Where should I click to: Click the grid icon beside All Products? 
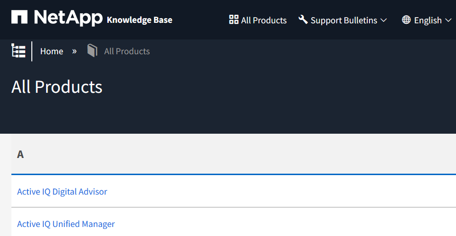tap(233, 20)
